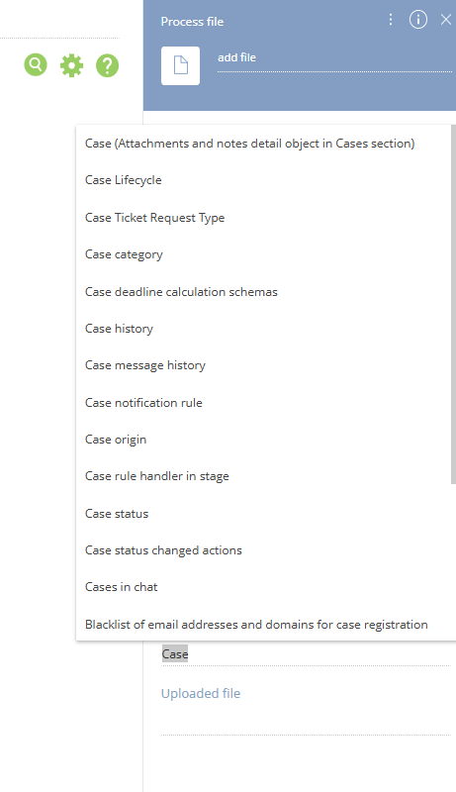This screenshot has width=456, height=792.
Task: Choose 'Blacklist of email addresses and domains' item
Action: [x=263, y=625]
